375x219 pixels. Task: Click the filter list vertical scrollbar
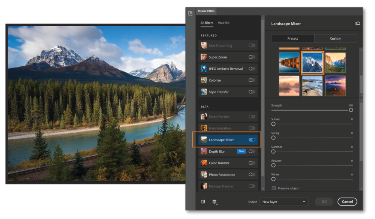[263, 98]
